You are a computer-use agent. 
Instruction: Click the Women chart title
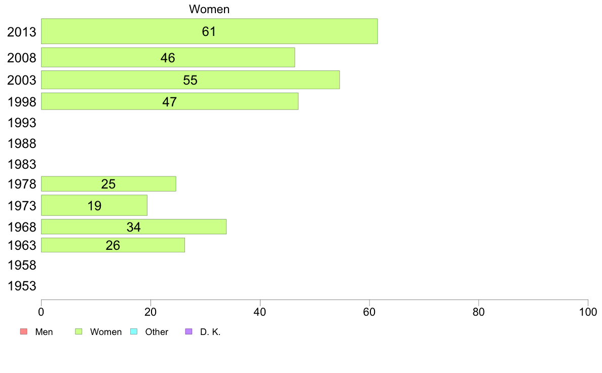click(x=209, y=9)
